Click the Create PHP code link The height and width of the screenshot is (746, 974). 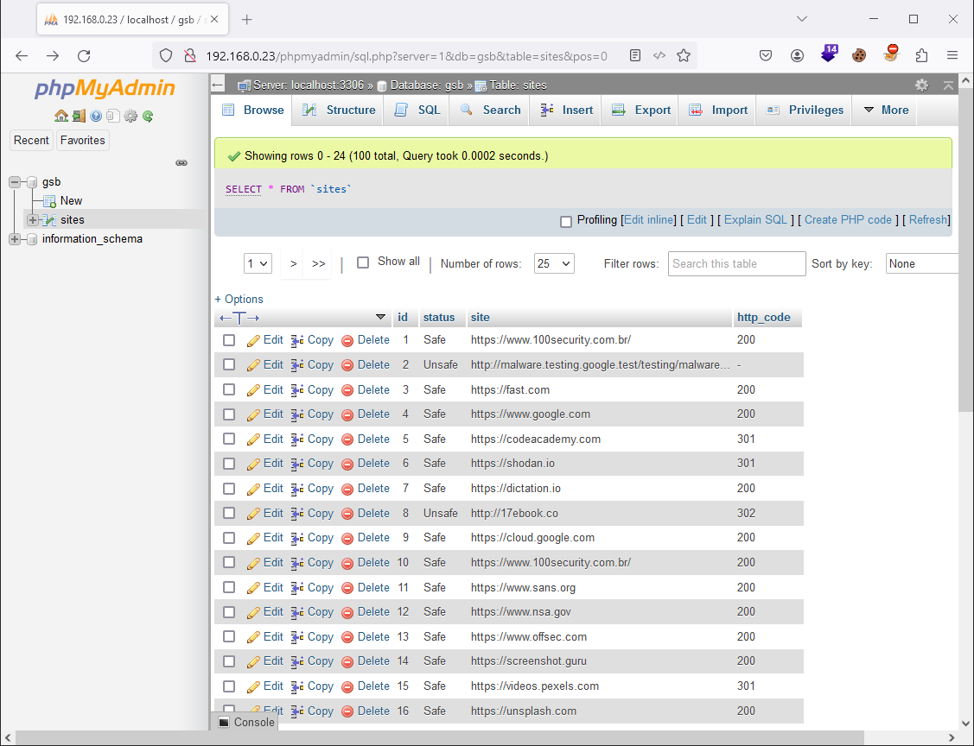click(848, 219)
